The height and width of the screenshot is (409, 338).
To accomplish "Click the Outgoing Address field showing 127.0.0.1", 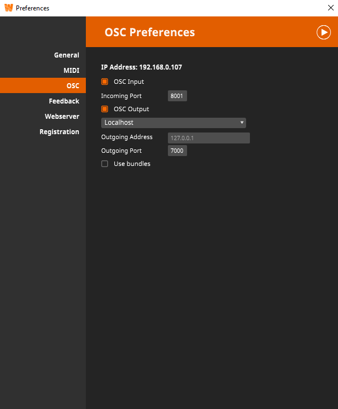I will pos(208,138).
